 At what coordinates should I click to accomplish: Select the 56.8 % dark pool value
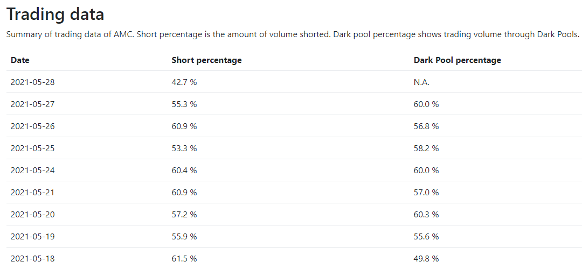[426, 126]
